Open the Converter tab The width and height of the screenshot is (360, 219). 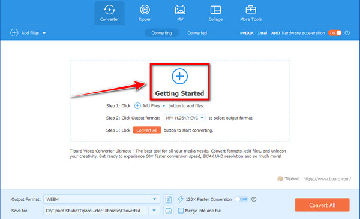109,13
